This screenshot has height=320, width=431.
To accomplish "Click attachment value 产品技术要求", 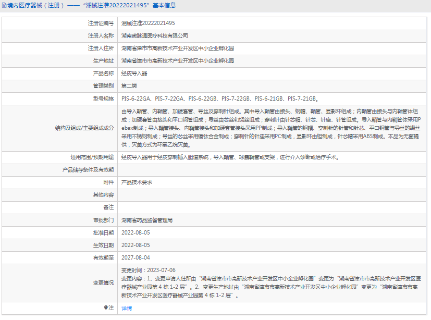I will 137,182.
